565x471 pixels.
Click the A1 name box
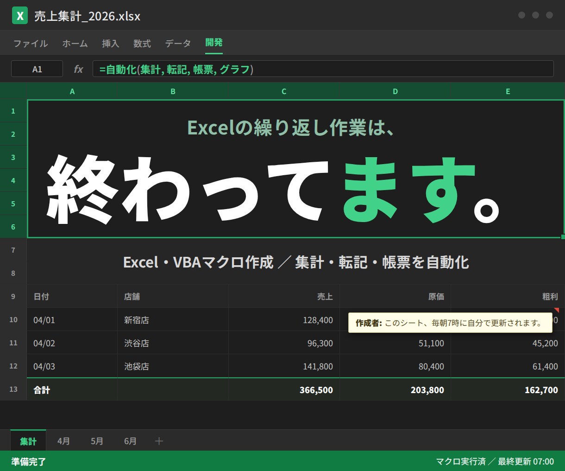(x=37, y=69)
